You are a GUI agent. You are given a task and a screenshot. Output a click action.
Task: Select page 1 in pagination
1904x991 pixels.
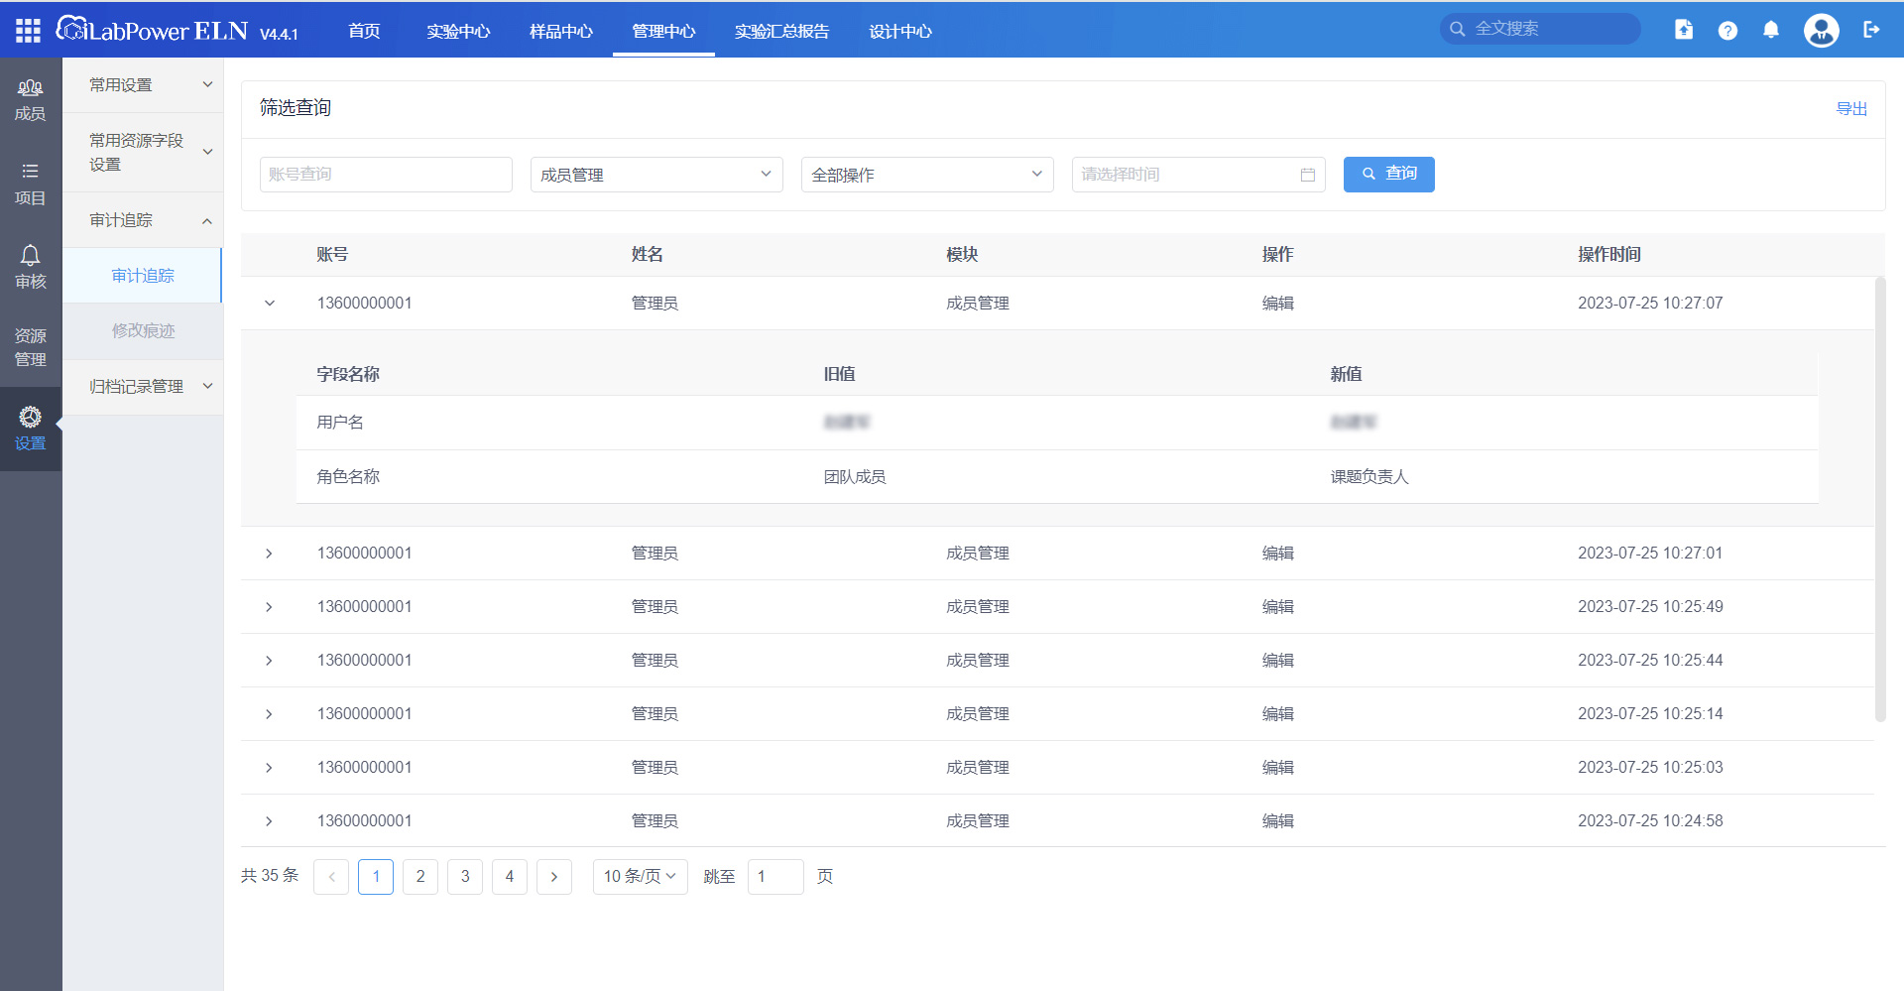[376, 877]
